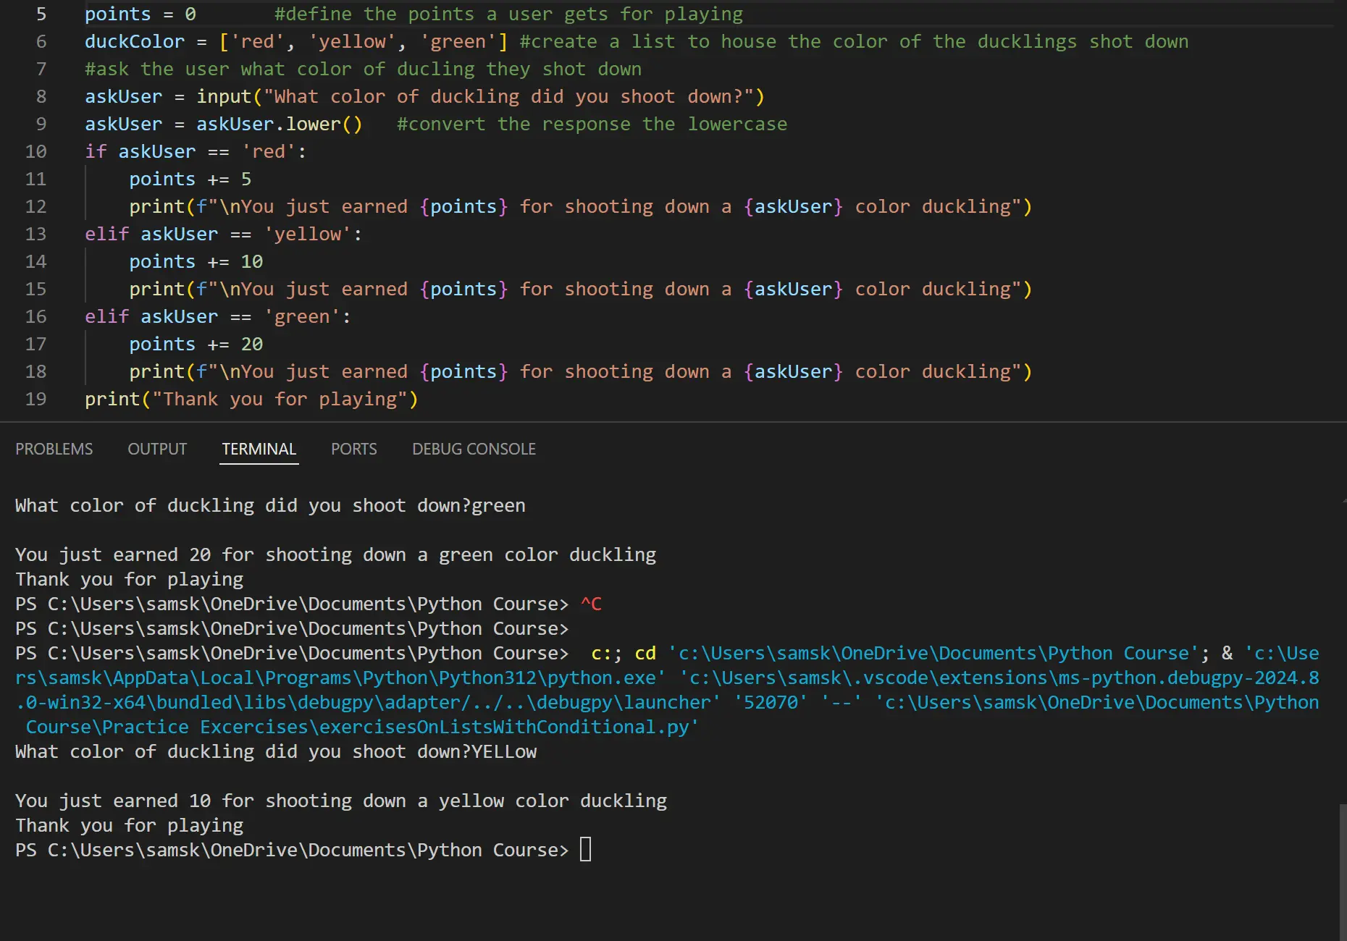
Task: Click the terminal cursor at the last prompt
Action: click(586, 849)
